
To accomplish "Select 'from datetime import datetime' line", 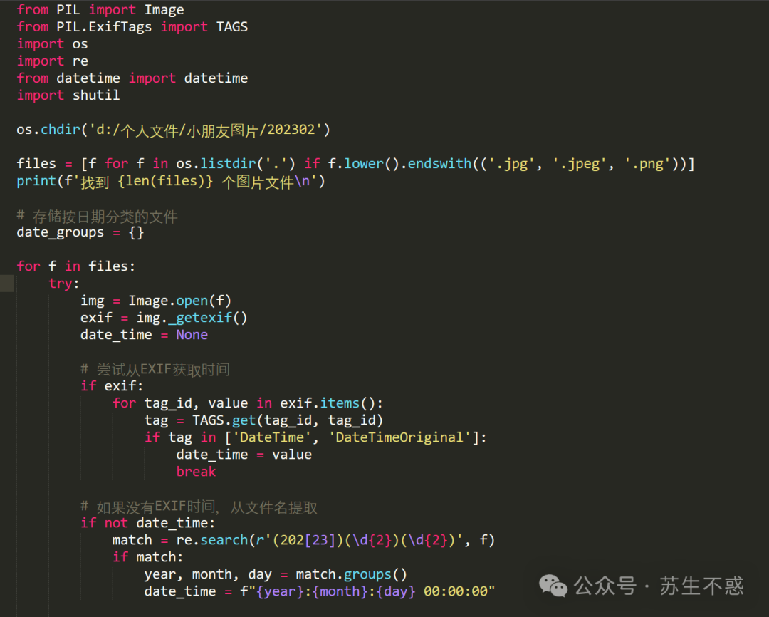I will [132, 78].
